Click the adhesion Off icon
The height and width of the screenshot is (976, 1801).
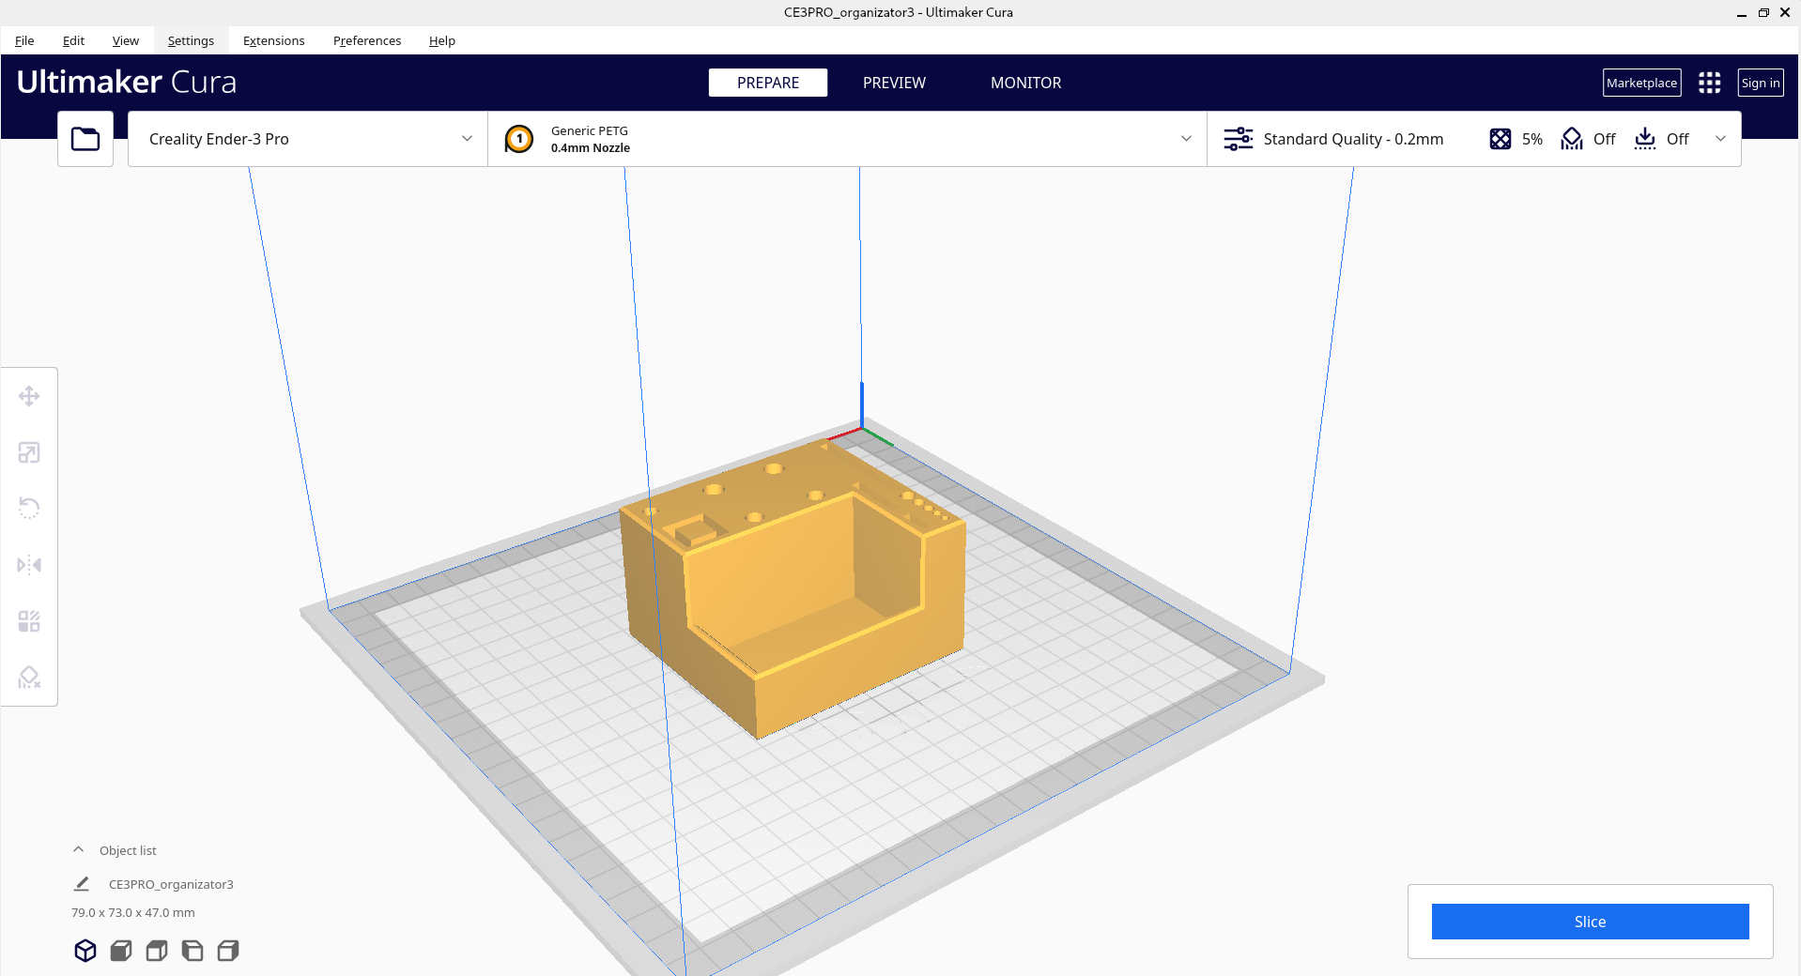pos(1645,139)
